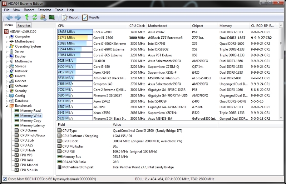
Task: Toggle the status bar checkbox beside Store Mem
Action: [x=5, y=179]
